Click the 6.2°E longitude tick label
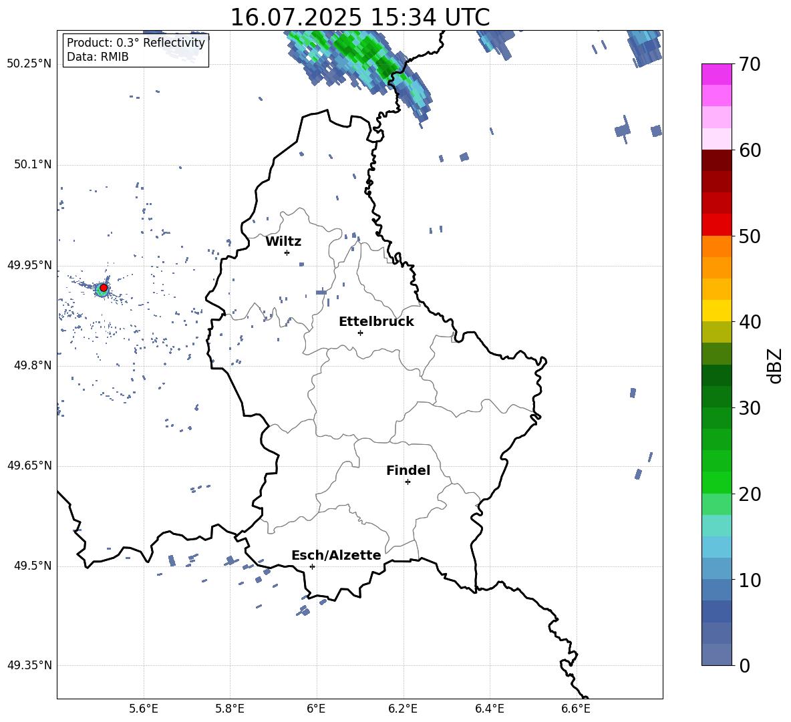 point(403,709)
